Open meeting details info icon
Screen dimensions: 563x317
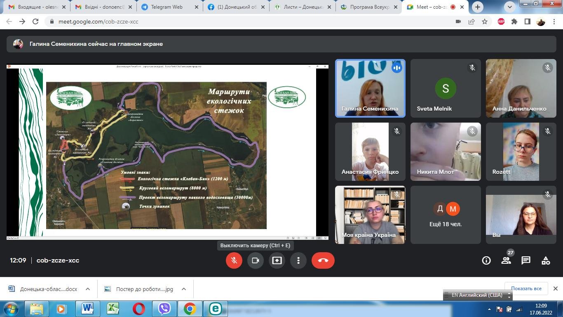coord(486,260)
